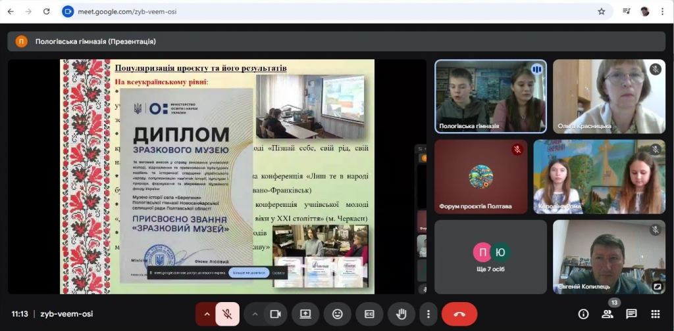
Task: Turn on closed captions
Action: coord(370,314)
